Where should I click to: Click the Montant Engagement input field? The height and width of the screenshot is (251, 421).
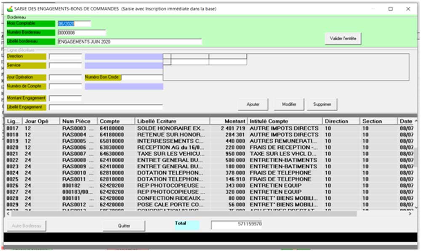pyautogui.click(x=65, y=98)
